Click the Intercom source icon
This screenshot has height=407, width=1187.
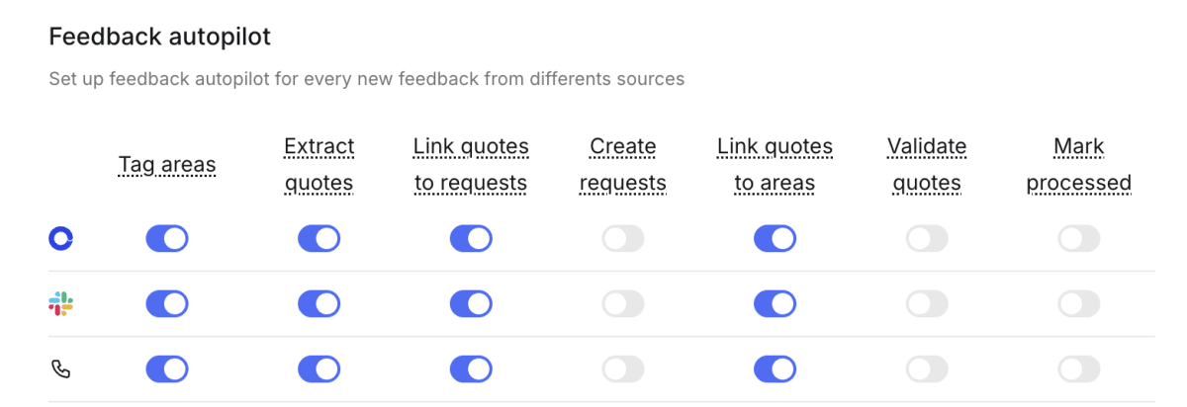[61, 238]
